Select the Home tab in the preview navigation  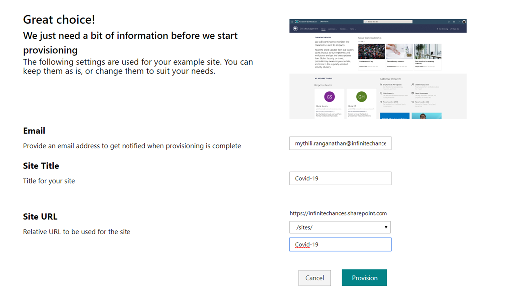tap(323, 29)
